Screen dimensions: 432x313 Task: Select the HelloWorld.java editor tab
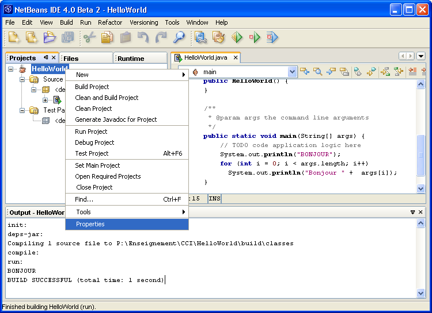tap(205, 57)
